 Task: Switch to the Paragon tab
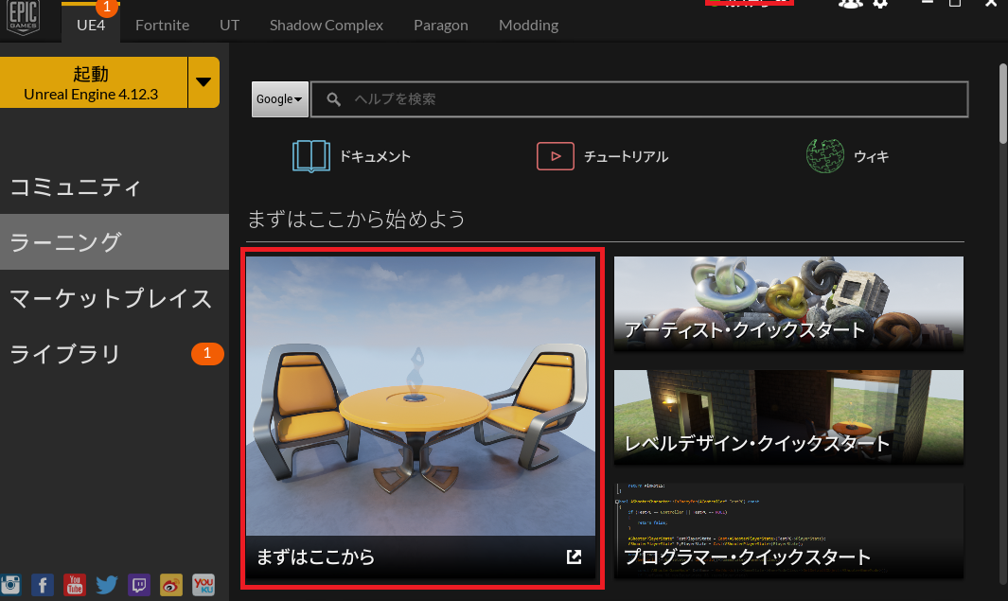[x=441, y=25]
